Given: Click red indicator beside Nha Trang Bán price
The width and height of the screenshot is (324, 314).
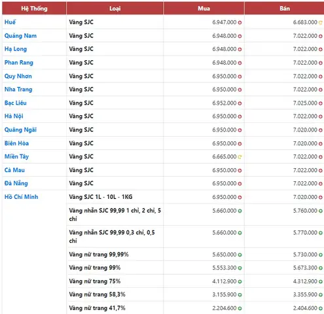Looking at the screenshot, I should pos(321,90).
